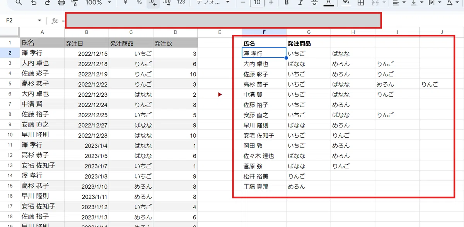Image resolution: width=464 pixels, height=227 pixels.
Task: Select column A header
Action: pos(42,32)
